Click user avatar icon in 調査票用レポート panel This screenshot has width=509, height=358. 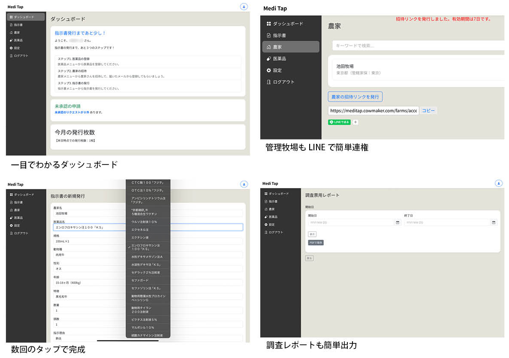click(x=498, y=183)
